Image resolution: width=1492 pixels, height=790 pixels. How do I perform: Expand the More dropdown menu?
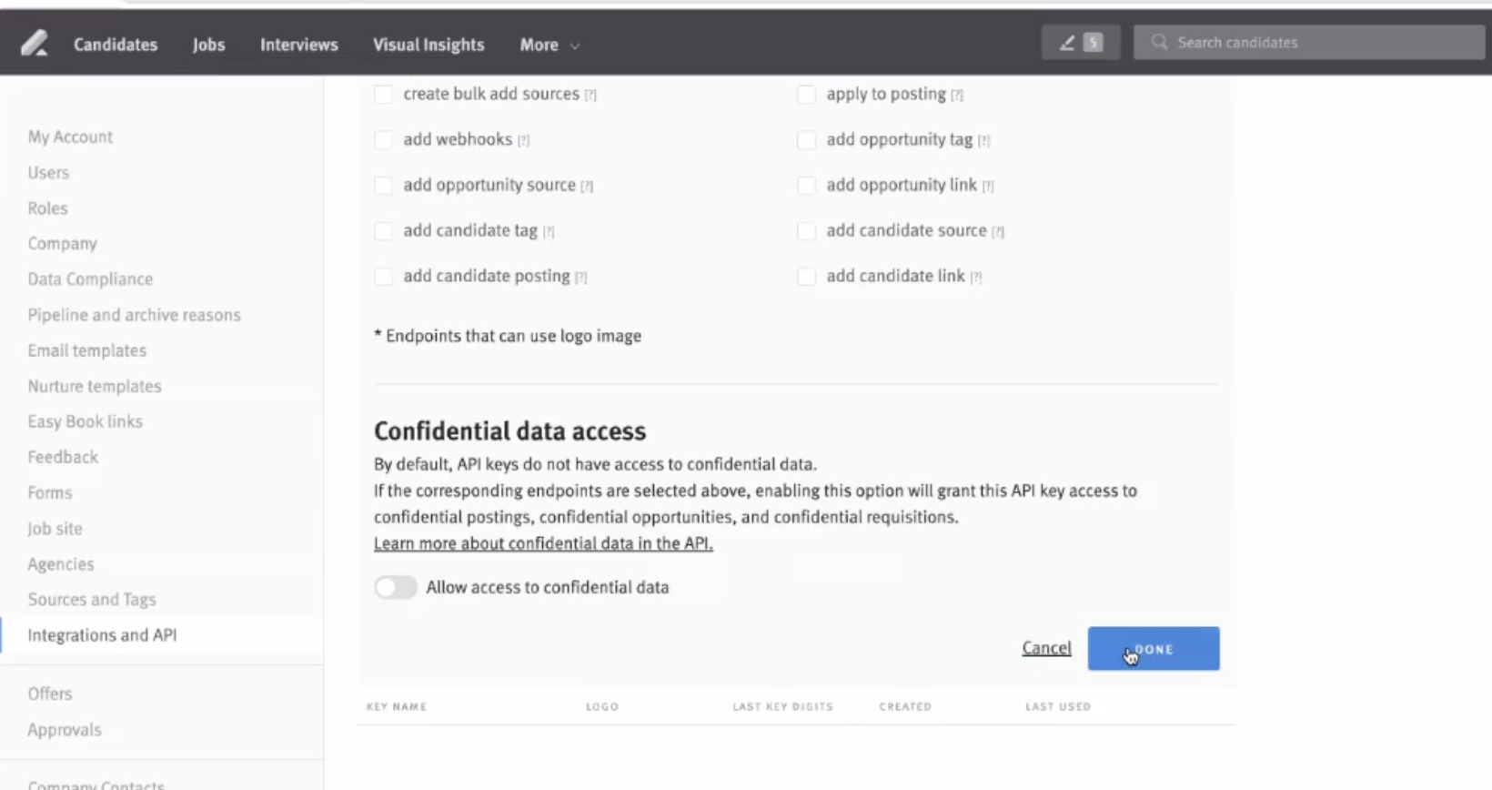click(549, 45)
